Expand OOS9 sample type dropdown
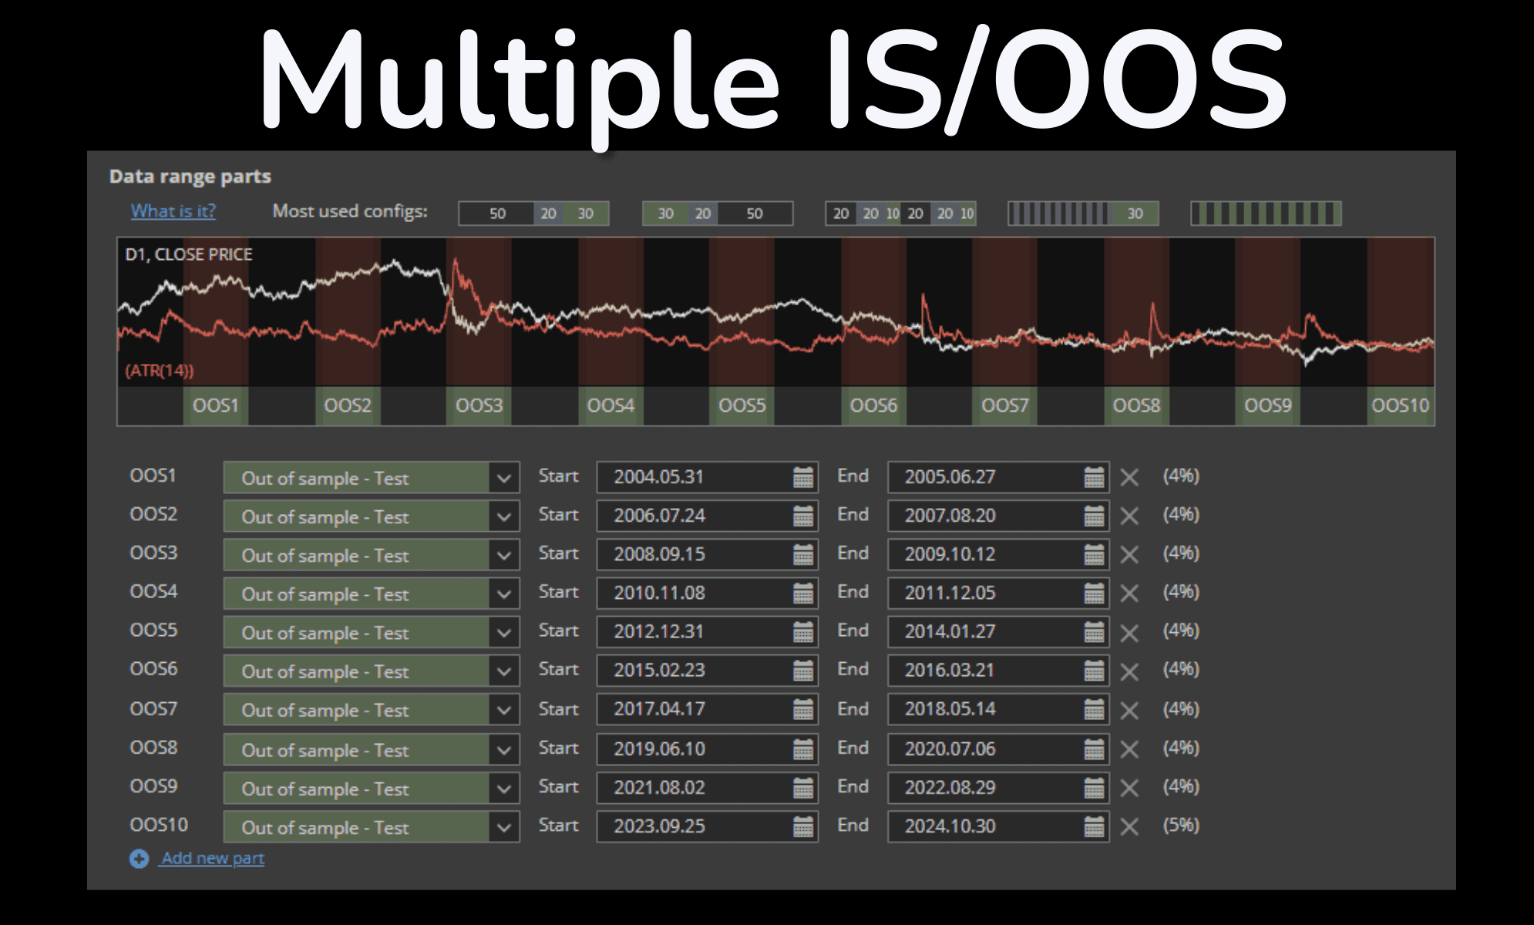The image size is (1534, 925). pos(503,788)
